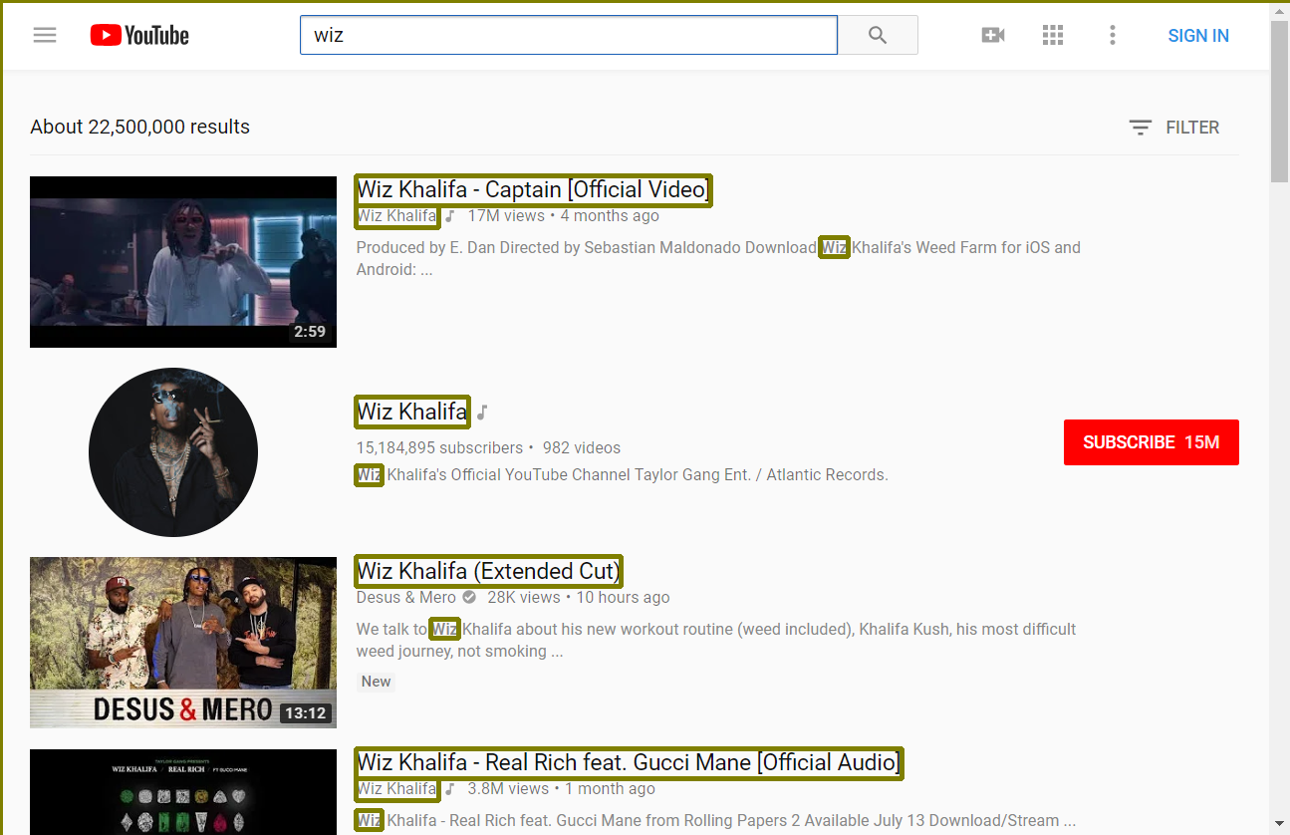Go to YouTube home via logo
Image resolution: width=1290 pixels, height=835 pixels.
139,35
